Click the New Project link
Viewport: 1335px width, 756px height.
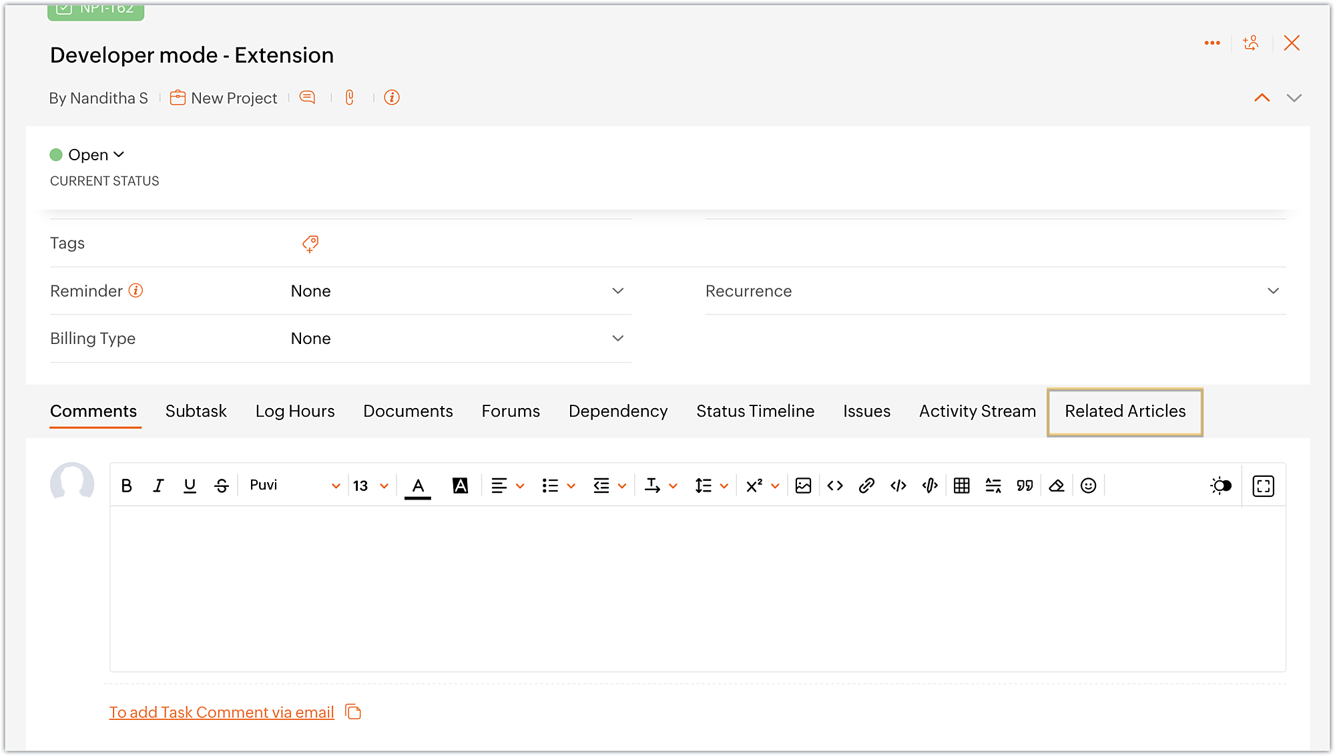coord(234,98)
